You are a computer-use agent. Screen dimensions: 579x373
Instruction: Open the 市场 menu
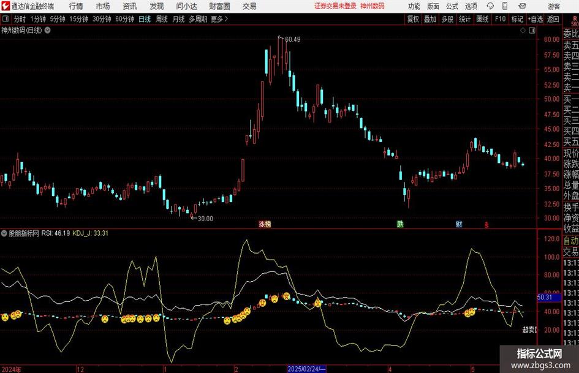pyautogui.click(x=103, y=6)
